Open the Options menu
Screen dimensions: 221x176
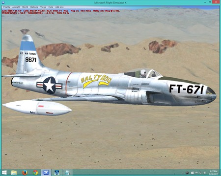click(x=34, y=7)
